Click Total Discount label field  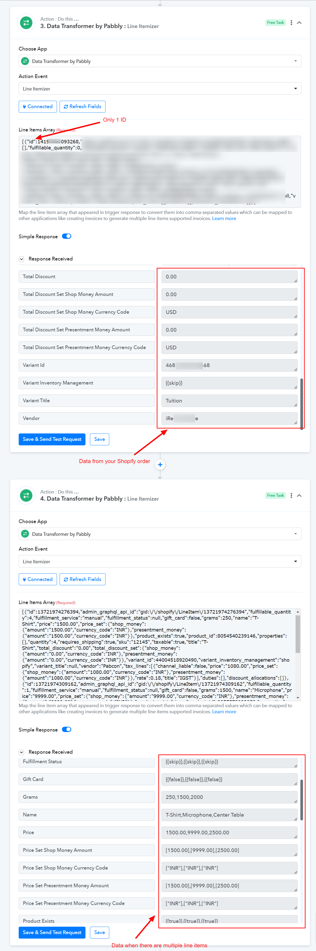[x=87, y=277]
